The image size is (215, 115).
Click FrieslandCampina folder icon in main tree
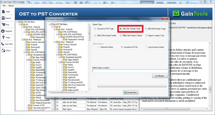[x=34, y=103]
